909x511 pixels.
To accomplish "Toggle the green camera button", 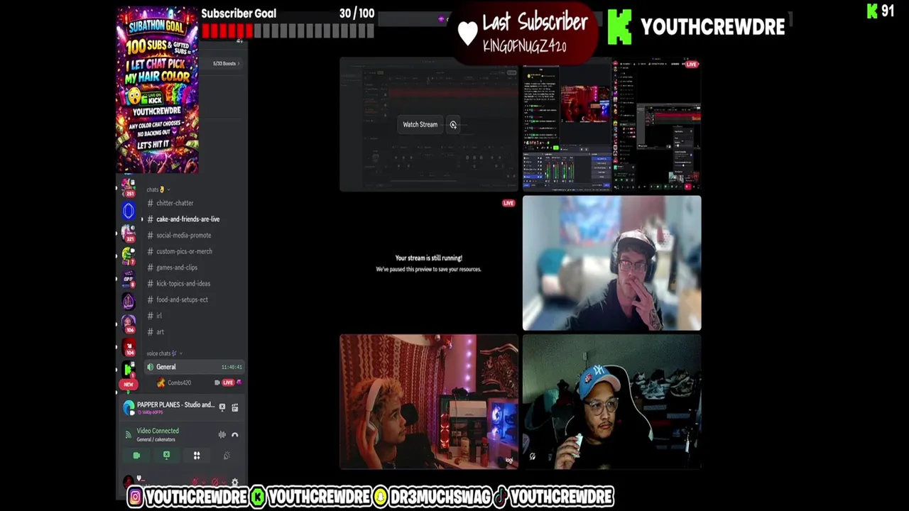I will click(136, 456).
